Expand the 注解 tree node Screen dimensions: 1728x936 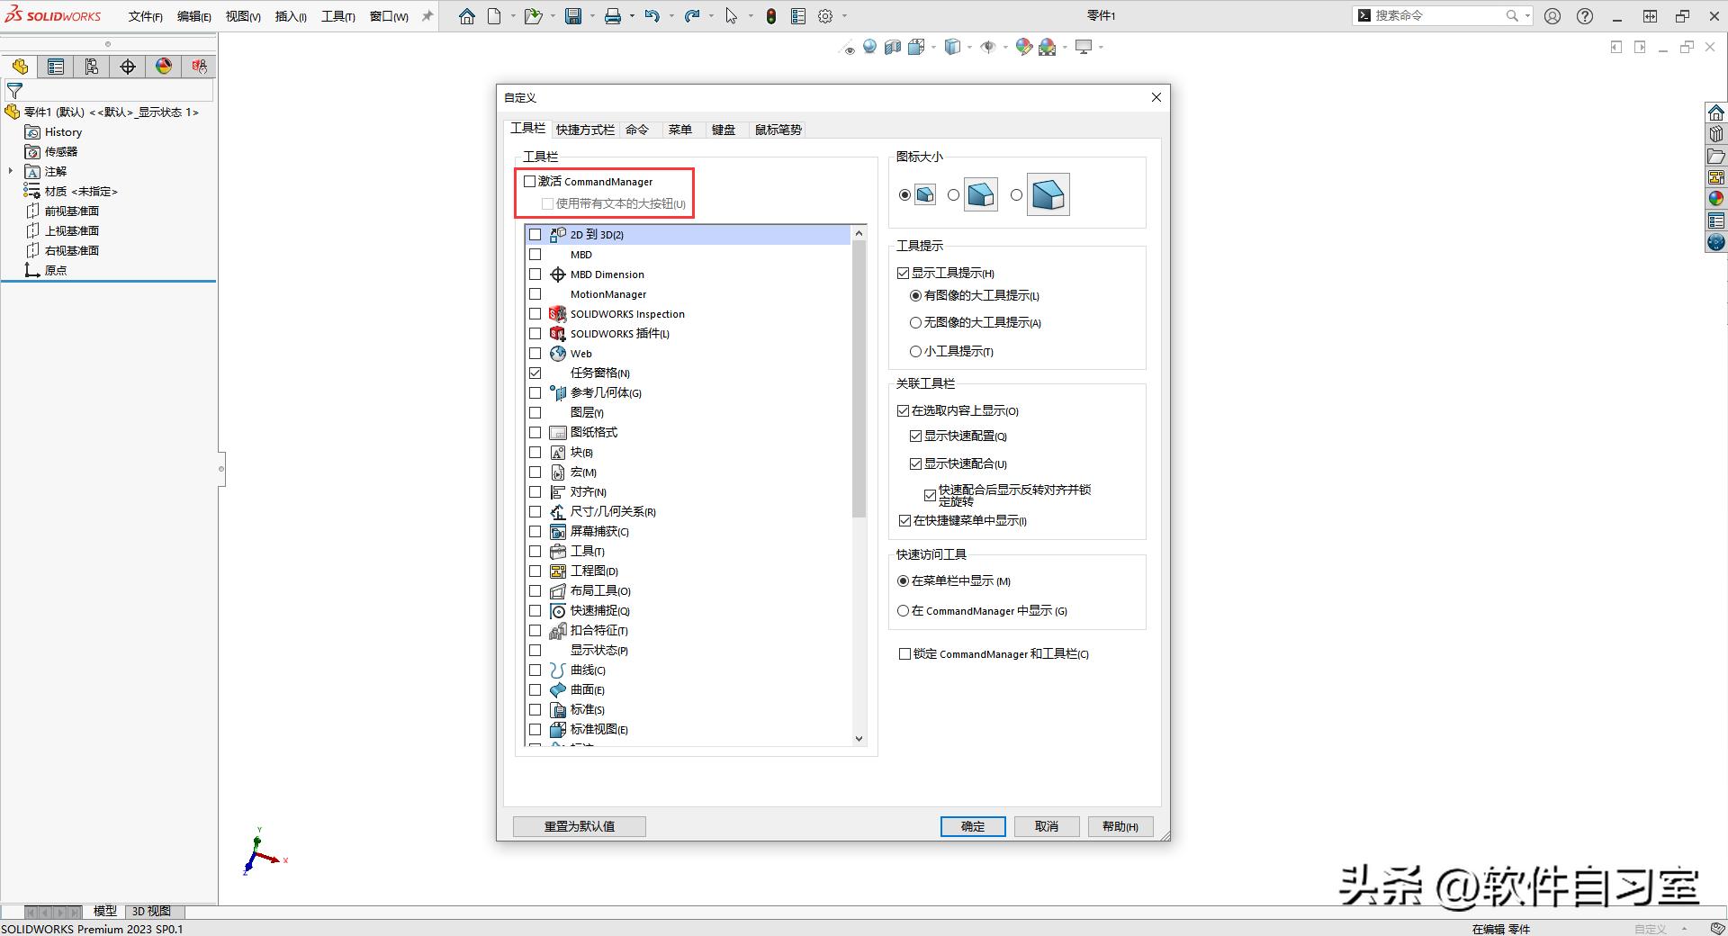(x=10, y=171)
